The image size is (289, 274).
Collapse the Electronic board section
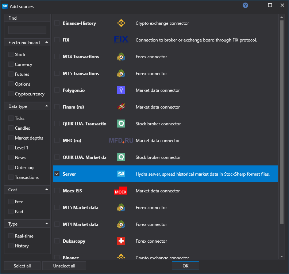coord(47,42)
